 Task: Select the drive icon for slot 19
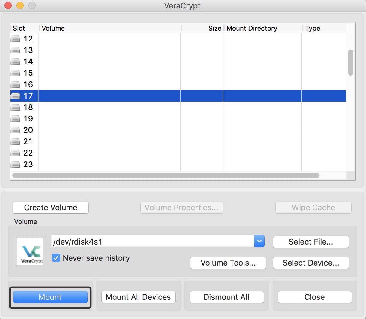pos(16,119)
